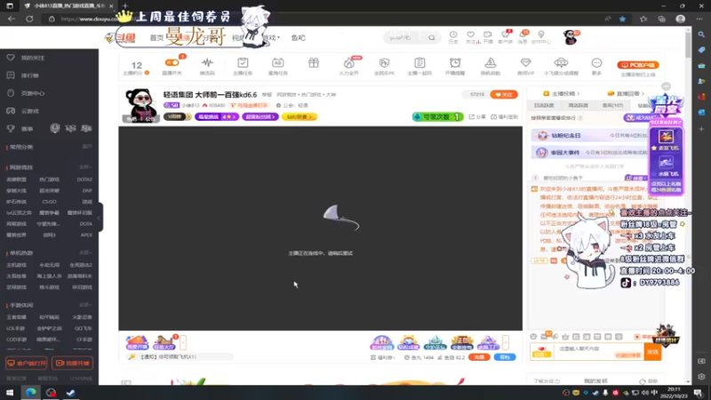Expand the mobile games category list
Screen dimensions: 711x400
(85, 305)
